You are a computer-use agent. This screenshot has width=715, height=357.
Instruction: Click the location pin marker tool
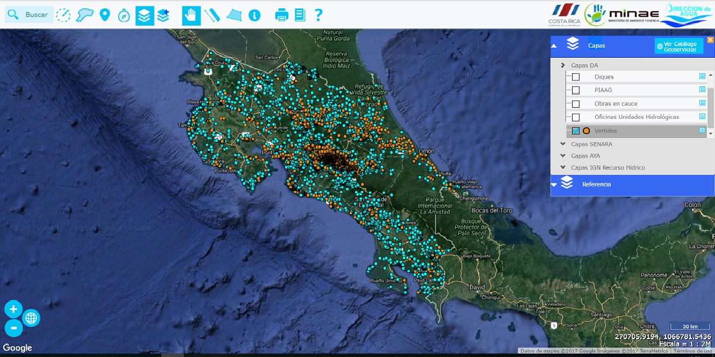point(105,15)
